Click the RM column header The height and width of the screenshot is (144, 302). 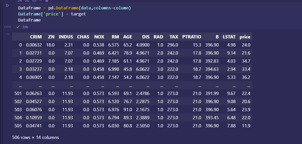pyautogui.click(x=115, y=37)
